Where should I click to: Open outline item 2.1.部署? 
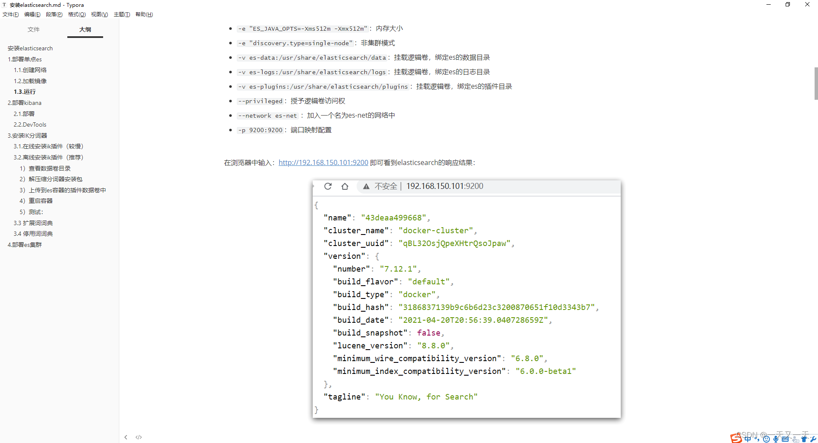[24, 114]
